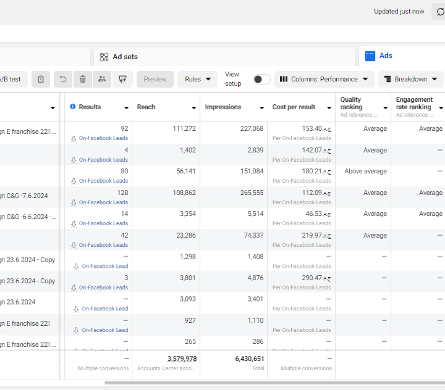Open the Reach column header menu arrow
This screenshot has height=390, width=445.
pos(194,108)
